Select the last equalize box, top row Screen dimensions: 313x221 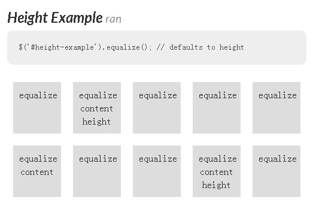276,108
